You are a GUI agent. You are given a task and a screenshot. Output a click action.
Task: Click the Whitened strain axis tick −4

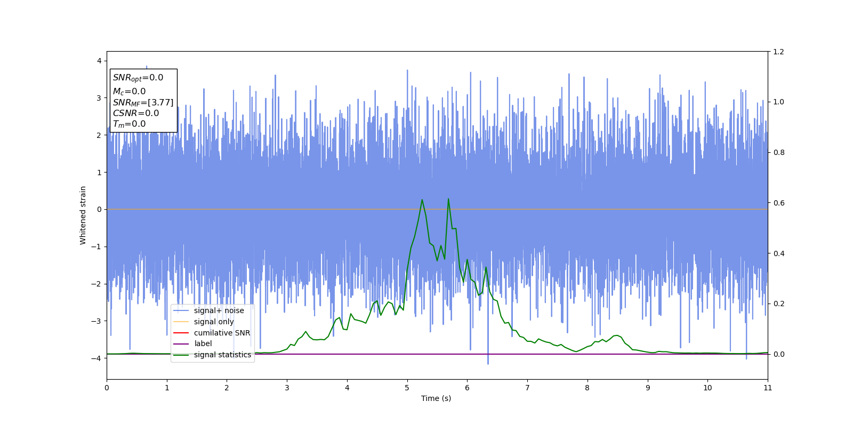pos(96,358)
